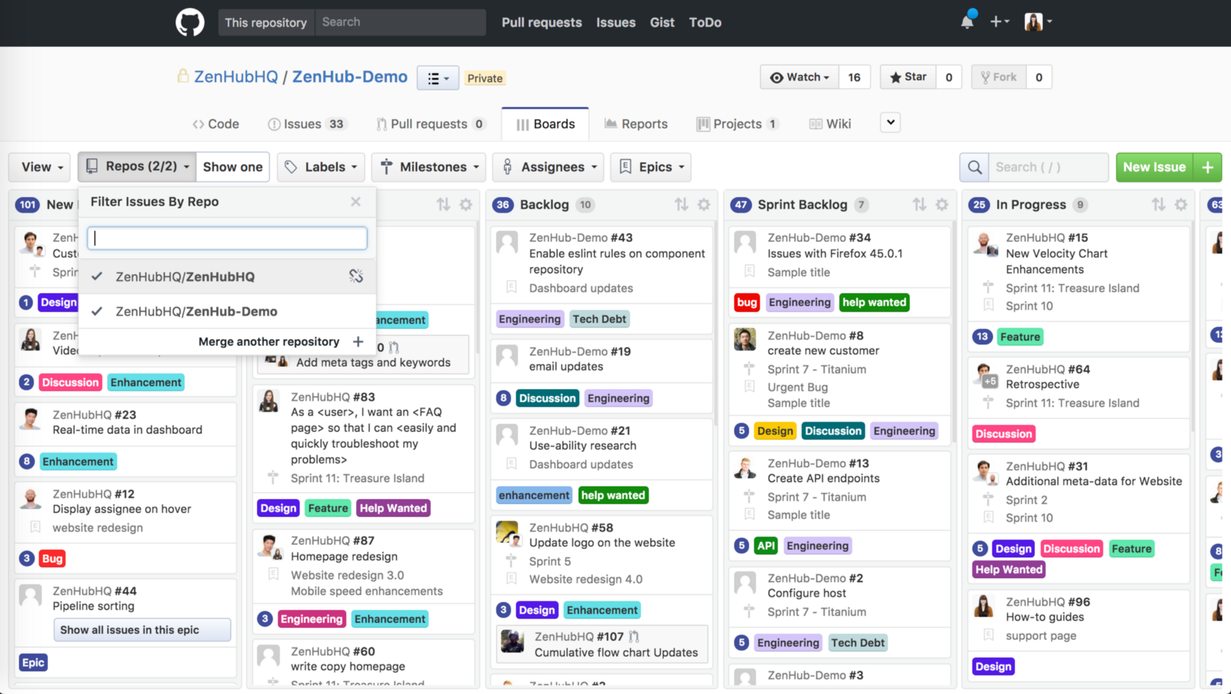Open the user avatar menu
The height and width of the screenshot is (694, 1231).
click(x=1038, y=22)
